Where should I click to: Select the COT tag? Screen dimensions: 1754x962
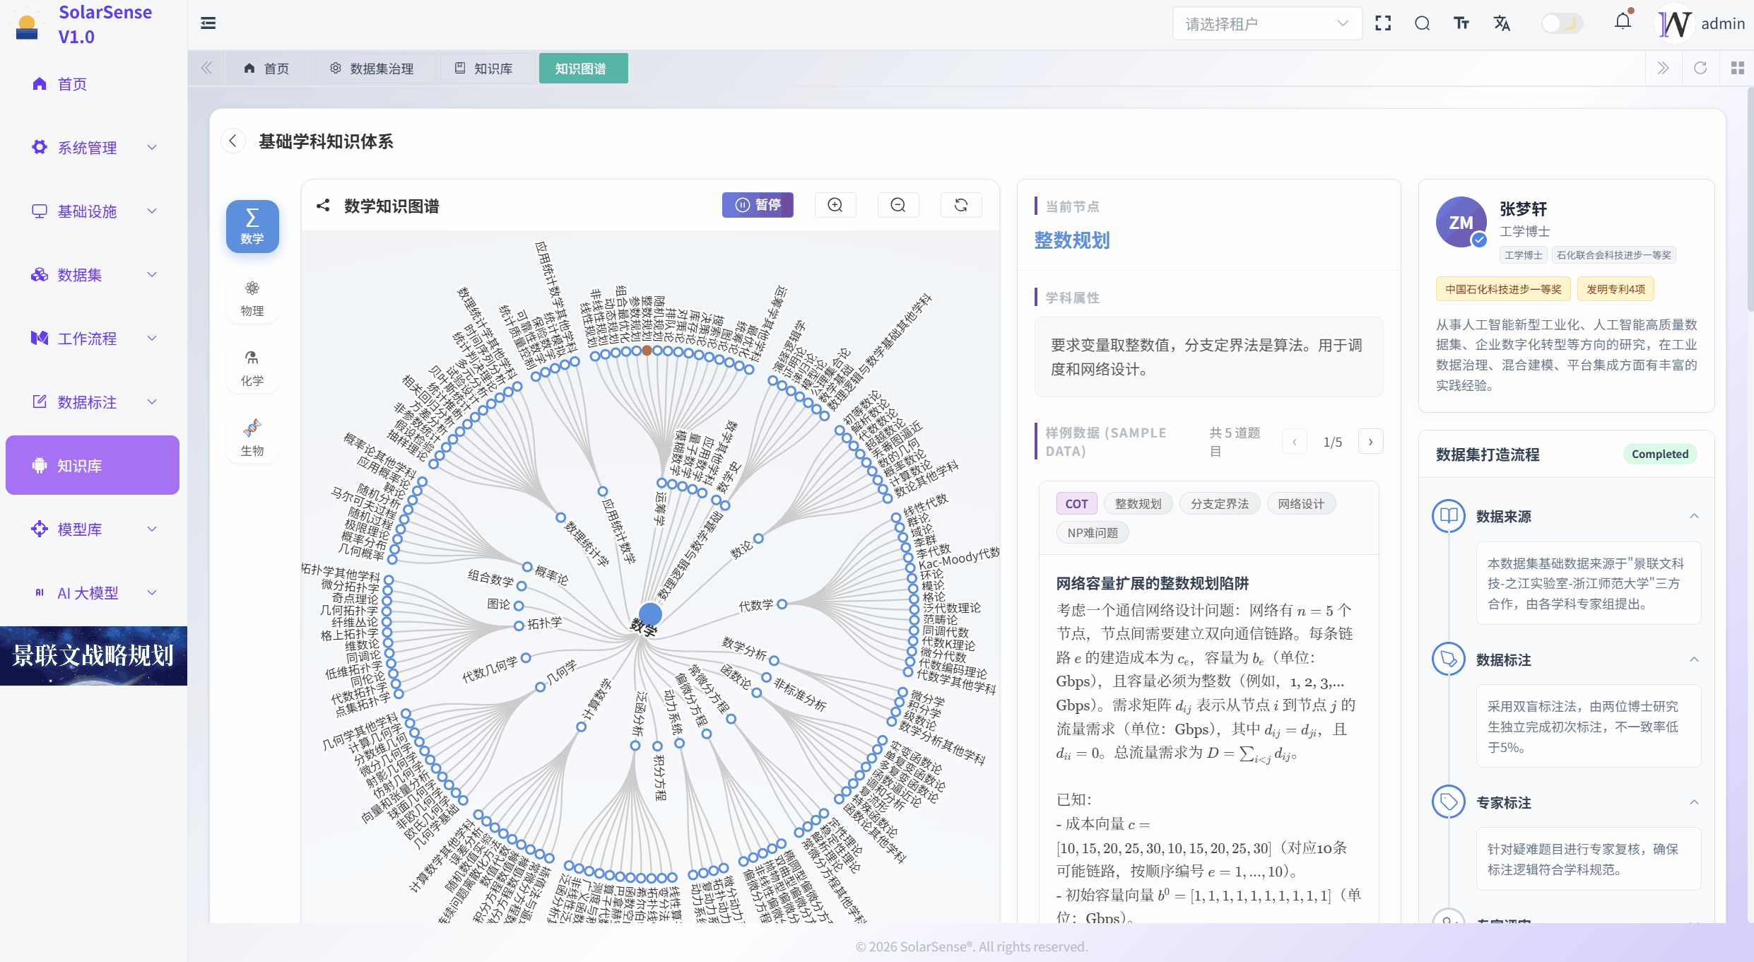click(x=1076, y=504)
